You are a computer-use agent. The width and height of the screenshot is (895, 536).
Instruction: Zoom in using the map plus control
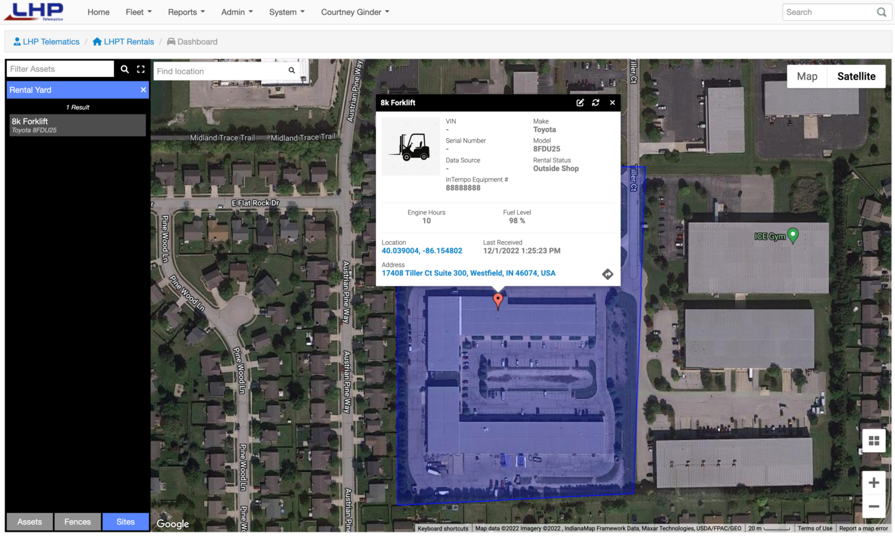pos(874,482)
